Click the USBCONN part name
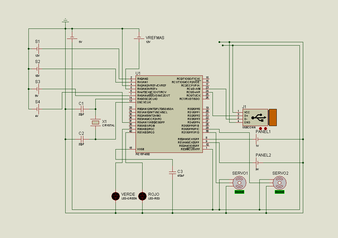This screenshot has width=338, height=238. (249, 127)
